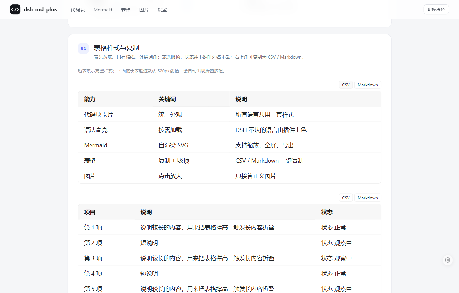Click the 统一外观 table cell
This screenshot has width=459, height=293.
pyautogui.click(x=191, y=114)
